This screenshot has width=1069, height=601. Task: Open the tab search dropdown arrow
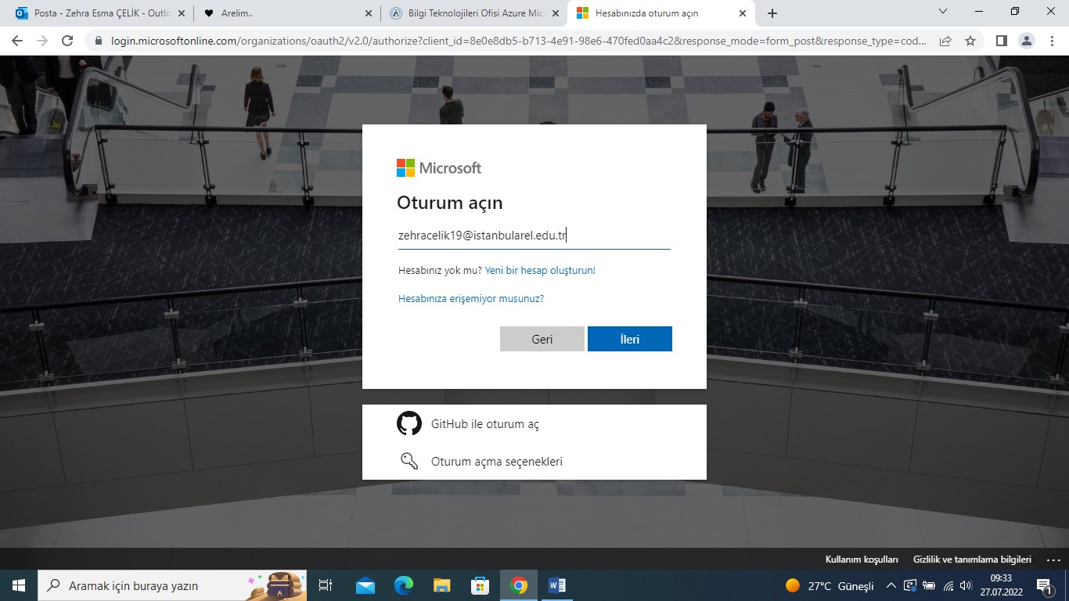[943, 12]
